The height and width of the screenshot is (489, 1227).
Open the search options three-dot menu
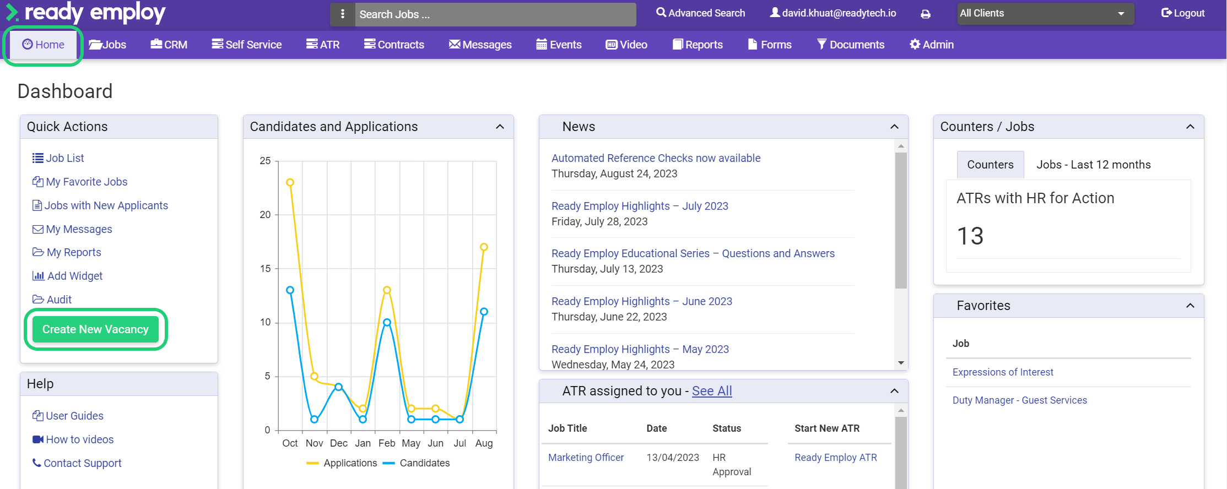coord(343,14)
